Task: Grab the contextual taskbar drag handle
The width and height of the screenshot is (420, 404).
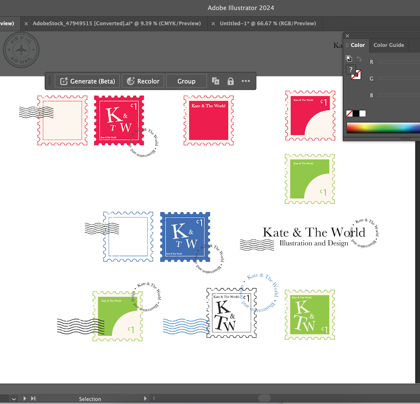Action: click(x=50, y=81)
